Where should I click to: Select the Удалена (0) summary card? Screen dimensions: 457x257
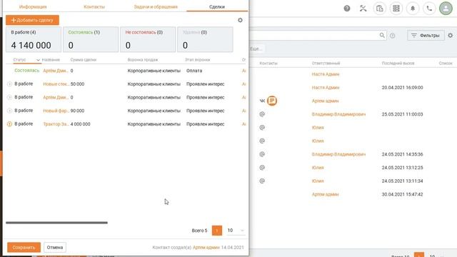[x=205, y=39]
